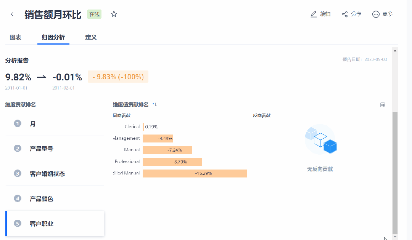Click the scrollbar up arrow
The height and width of the screenshot is (240, 412).
pos(395,51)
